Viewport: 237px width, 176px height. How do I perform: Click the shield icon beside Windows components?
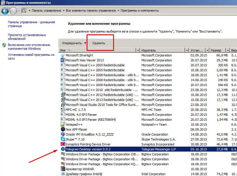pos(4,45)
